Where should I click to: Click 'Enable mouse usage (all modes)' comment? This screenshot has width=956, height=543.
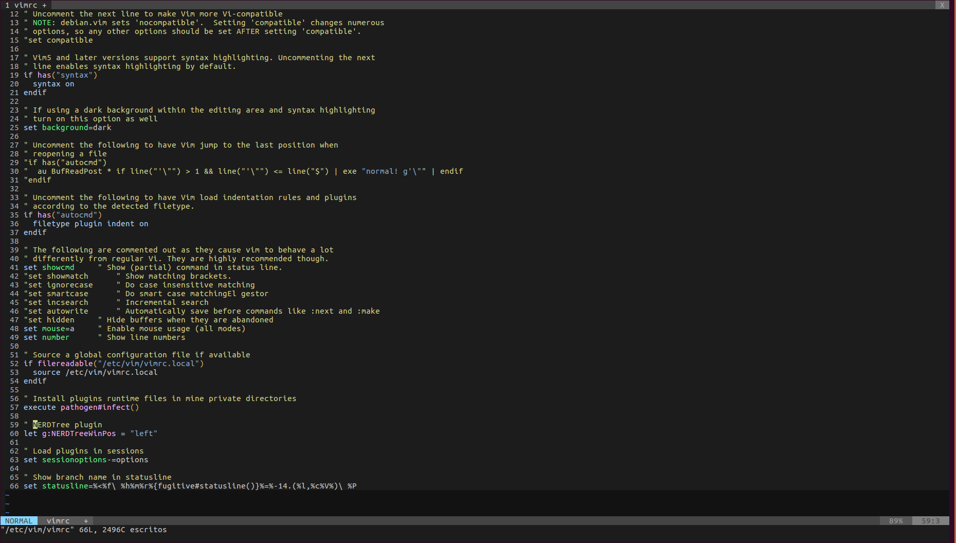click(172, 329)
